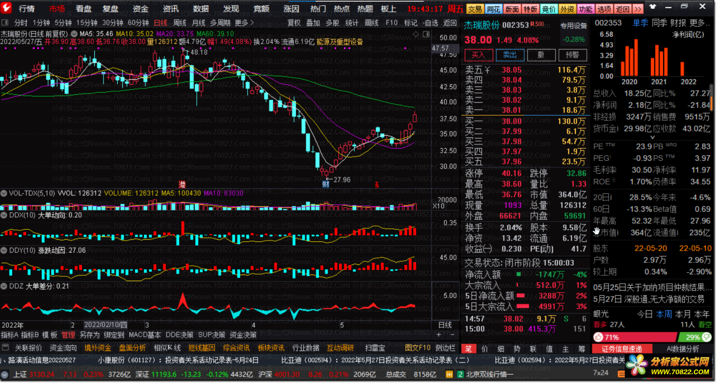Open news 05月25日关于加纳项目仲裁结果
The image size is (717, 383).
click(652, 287)
